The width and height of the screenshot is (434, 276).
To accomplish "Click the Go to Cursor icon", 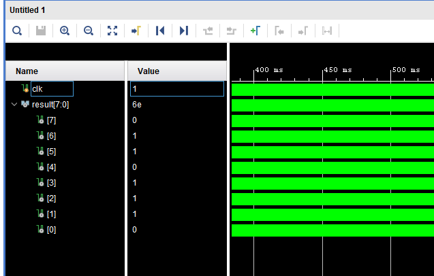I will [x=136, y=31].
